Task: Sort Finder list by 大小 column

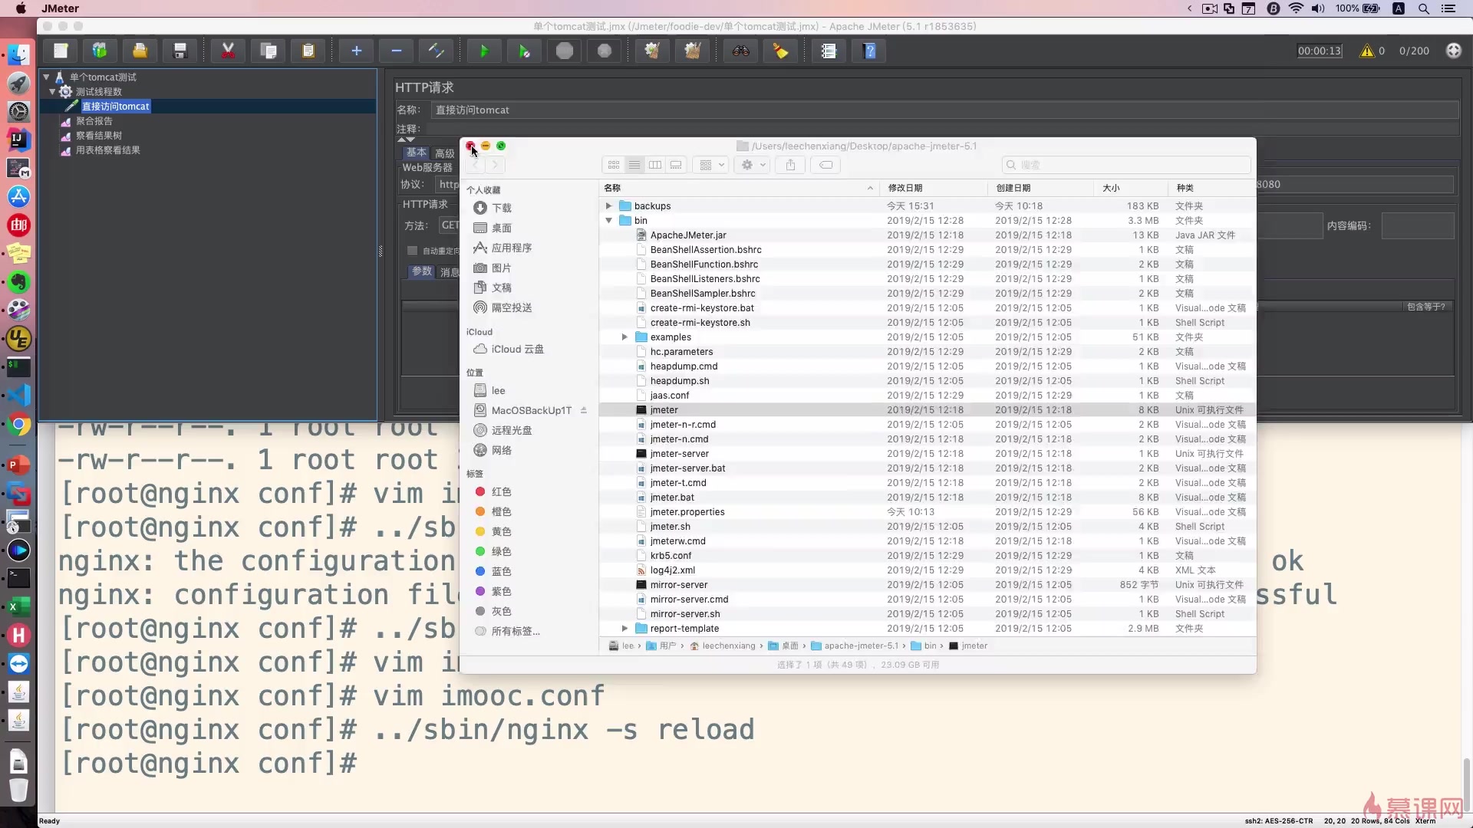Action: [1129, 188]
